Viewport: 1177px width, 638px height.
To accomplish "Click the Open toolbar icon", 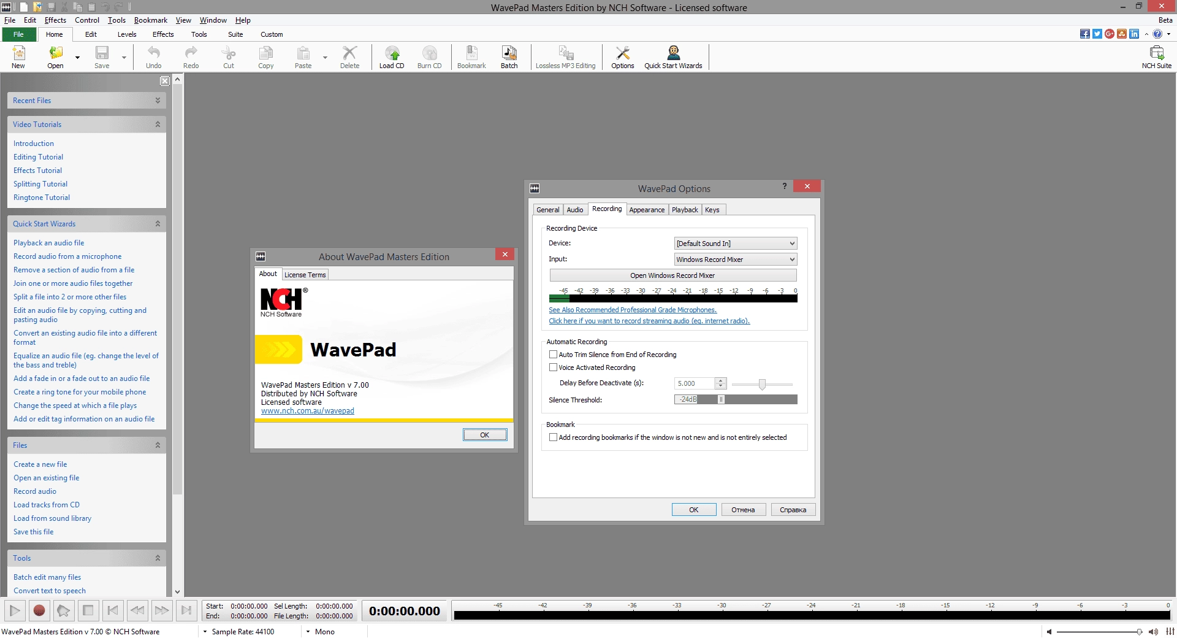I will click(55, 57).
